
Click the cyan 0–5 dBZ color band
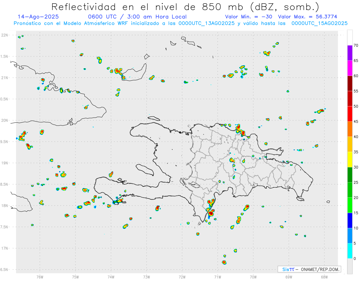click(x=350, y=251)
